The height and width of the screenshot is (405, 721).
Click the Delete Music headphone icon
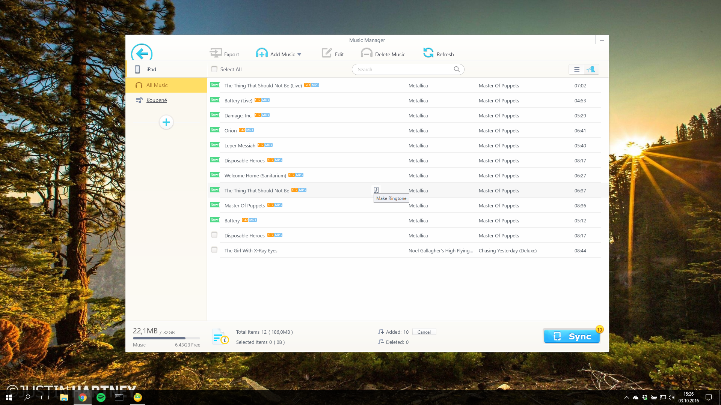click(x=367, y=53)
